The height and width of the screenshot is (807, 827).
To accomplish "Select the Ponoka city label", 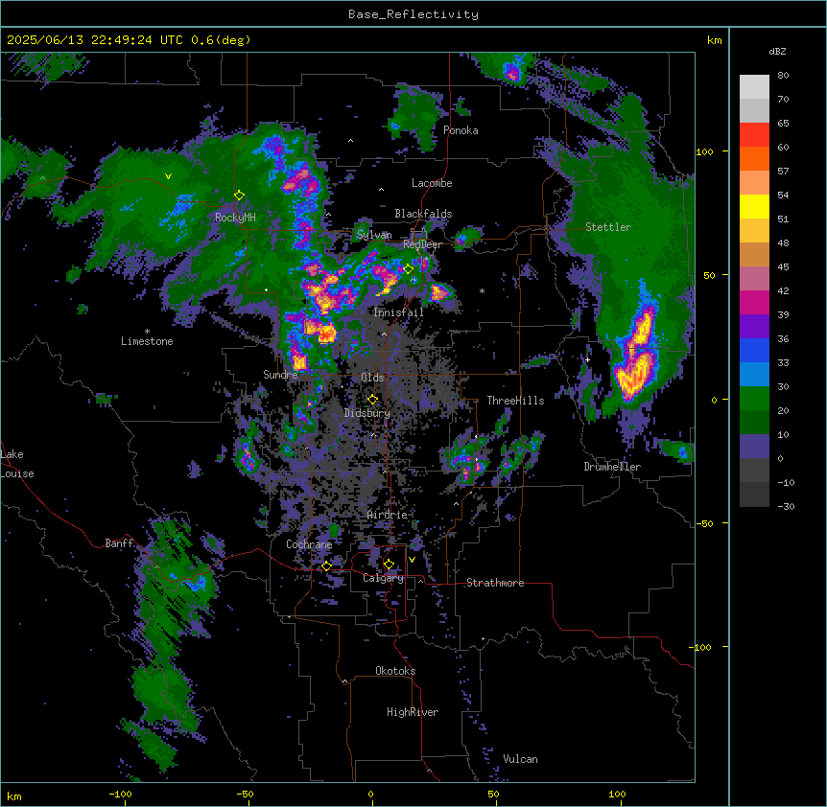I will click(461, 130).
